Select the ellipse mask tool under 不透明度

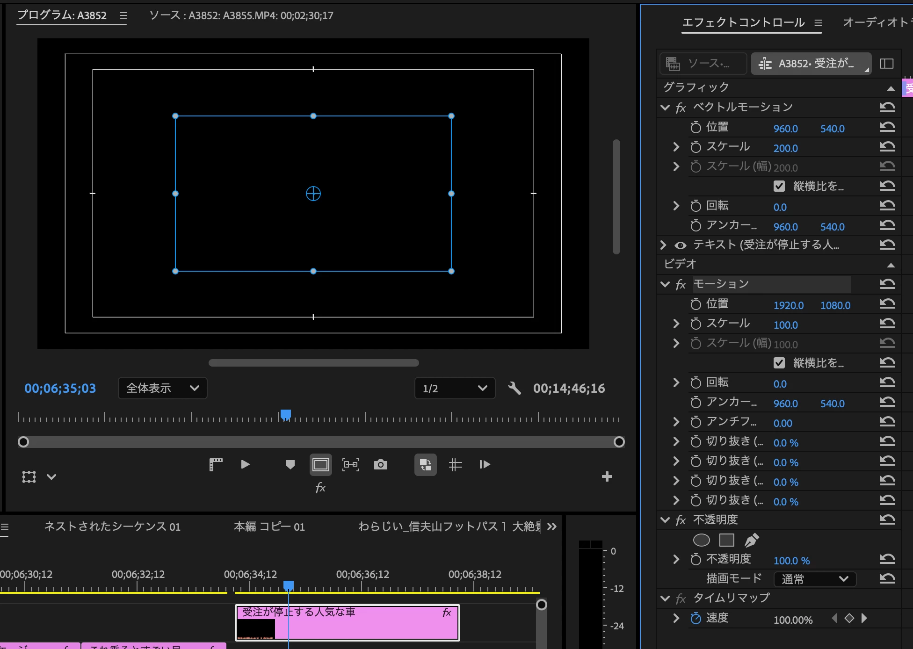click(x=701, y=540)
